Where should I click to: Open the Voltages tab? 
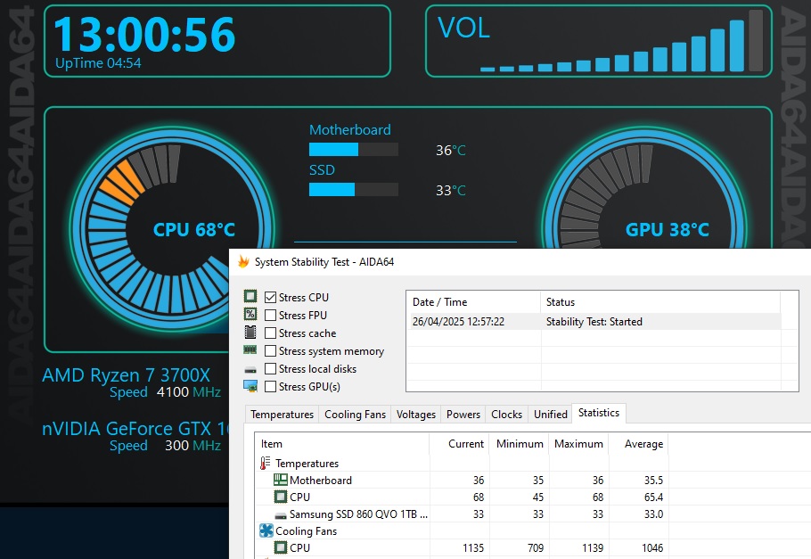pyautogui.click(x=416, y=414)
